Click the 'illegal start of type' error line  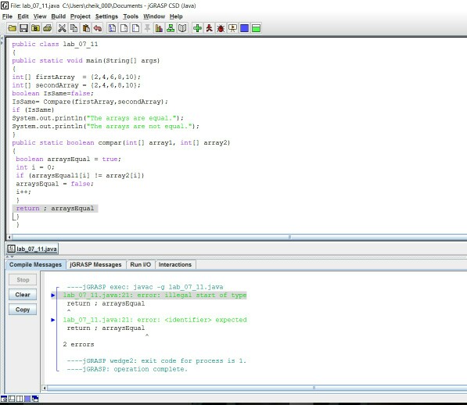pos(155,296)
